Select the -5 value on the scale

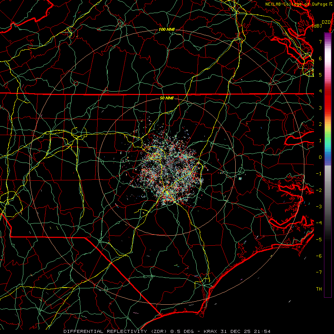[319, 240]
